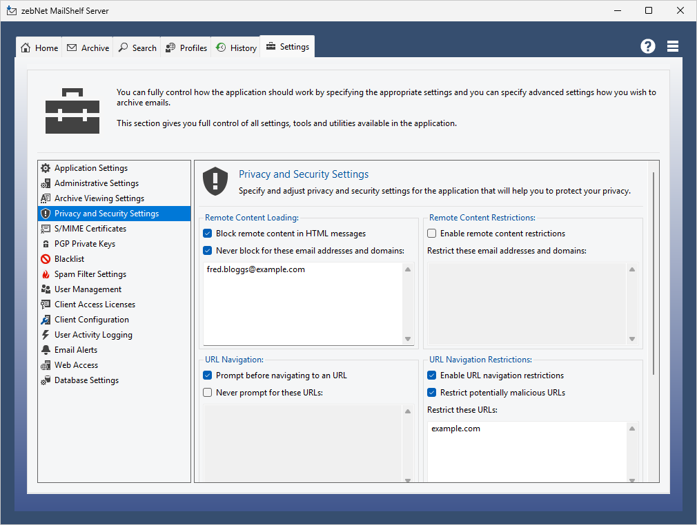
Task: Check Never prompt for these URLs
Action: pyautogui.click(x=208, y=393)
